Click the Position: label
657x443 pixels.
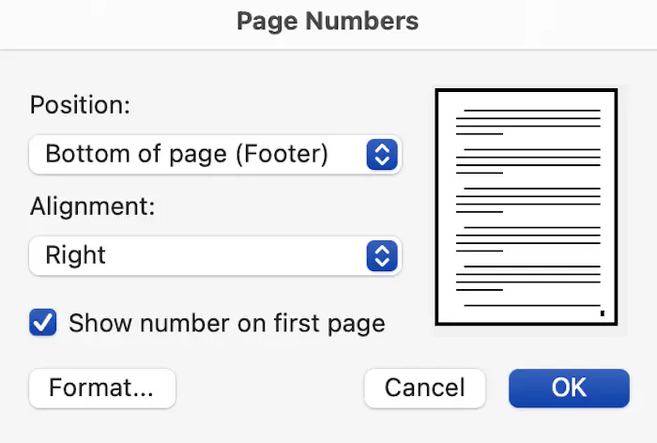80,104
